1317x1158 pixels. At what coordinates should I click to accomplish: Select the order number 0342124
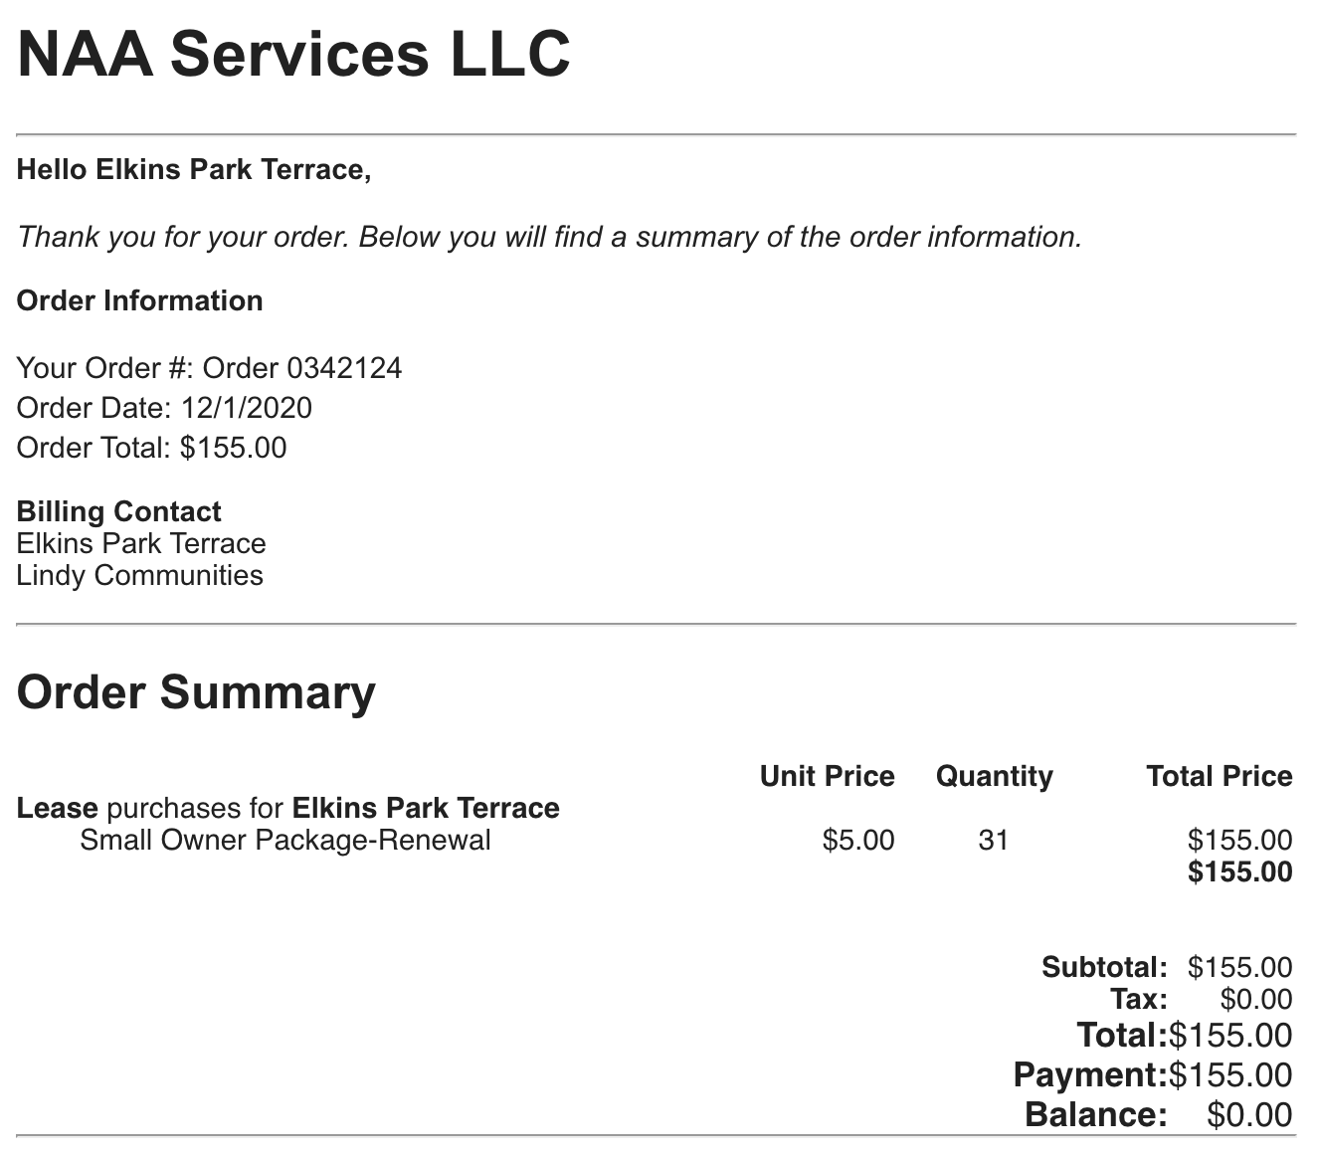pyautogui.click(x=344, y=368)
